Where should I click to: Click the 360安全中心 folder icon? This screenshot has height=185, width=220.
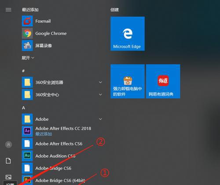27,94
